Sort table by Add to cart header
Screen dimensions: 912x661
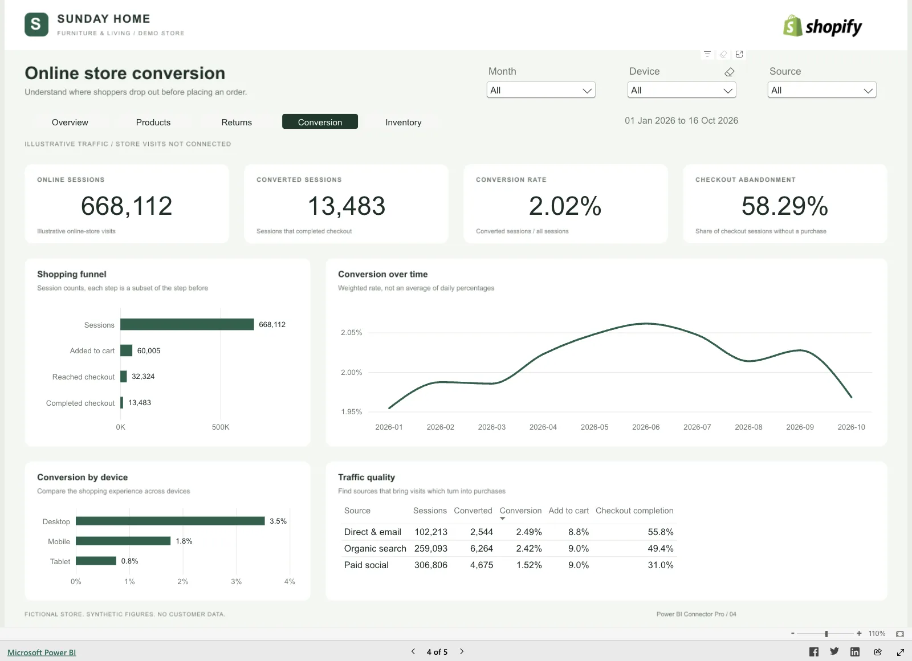pos(569,511)
